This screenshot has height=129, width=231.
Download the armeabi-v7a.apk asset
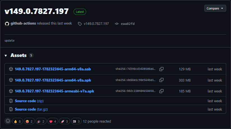click(54, 91)
